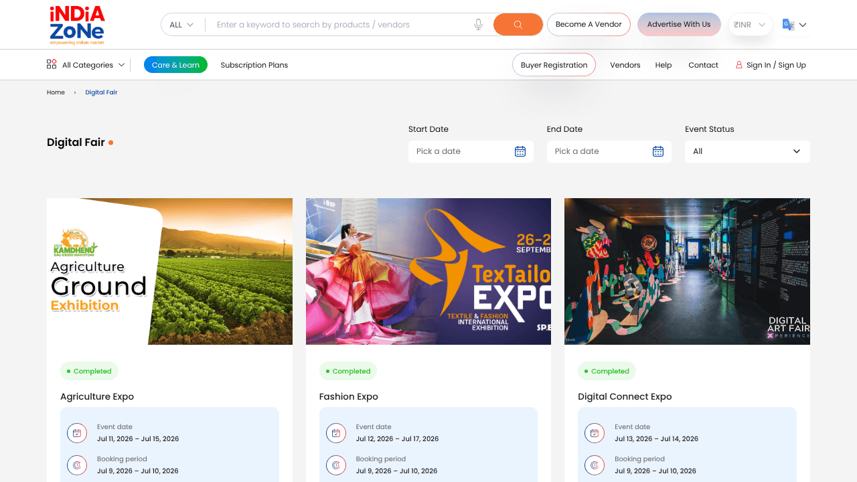Open the Agriculture Ground Exhibition banner image
The width and height of the screenshot is (857, 482).
[169, 271]
